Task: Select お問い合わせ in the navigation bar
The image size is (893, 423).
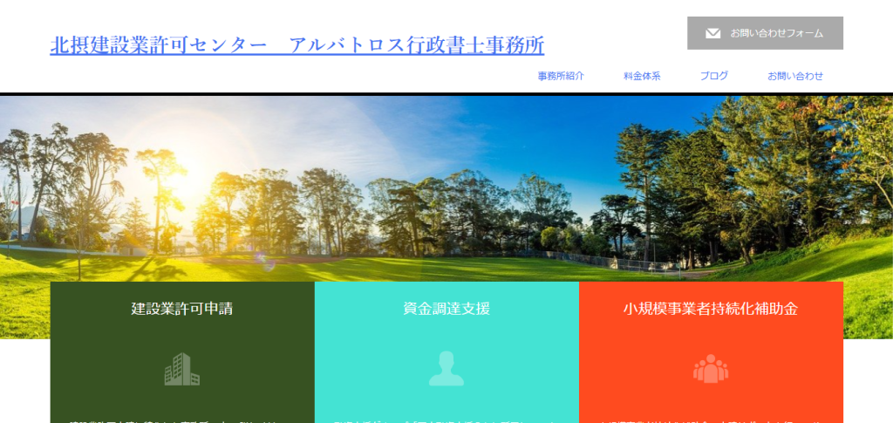Action: click(x=794, y=76)
